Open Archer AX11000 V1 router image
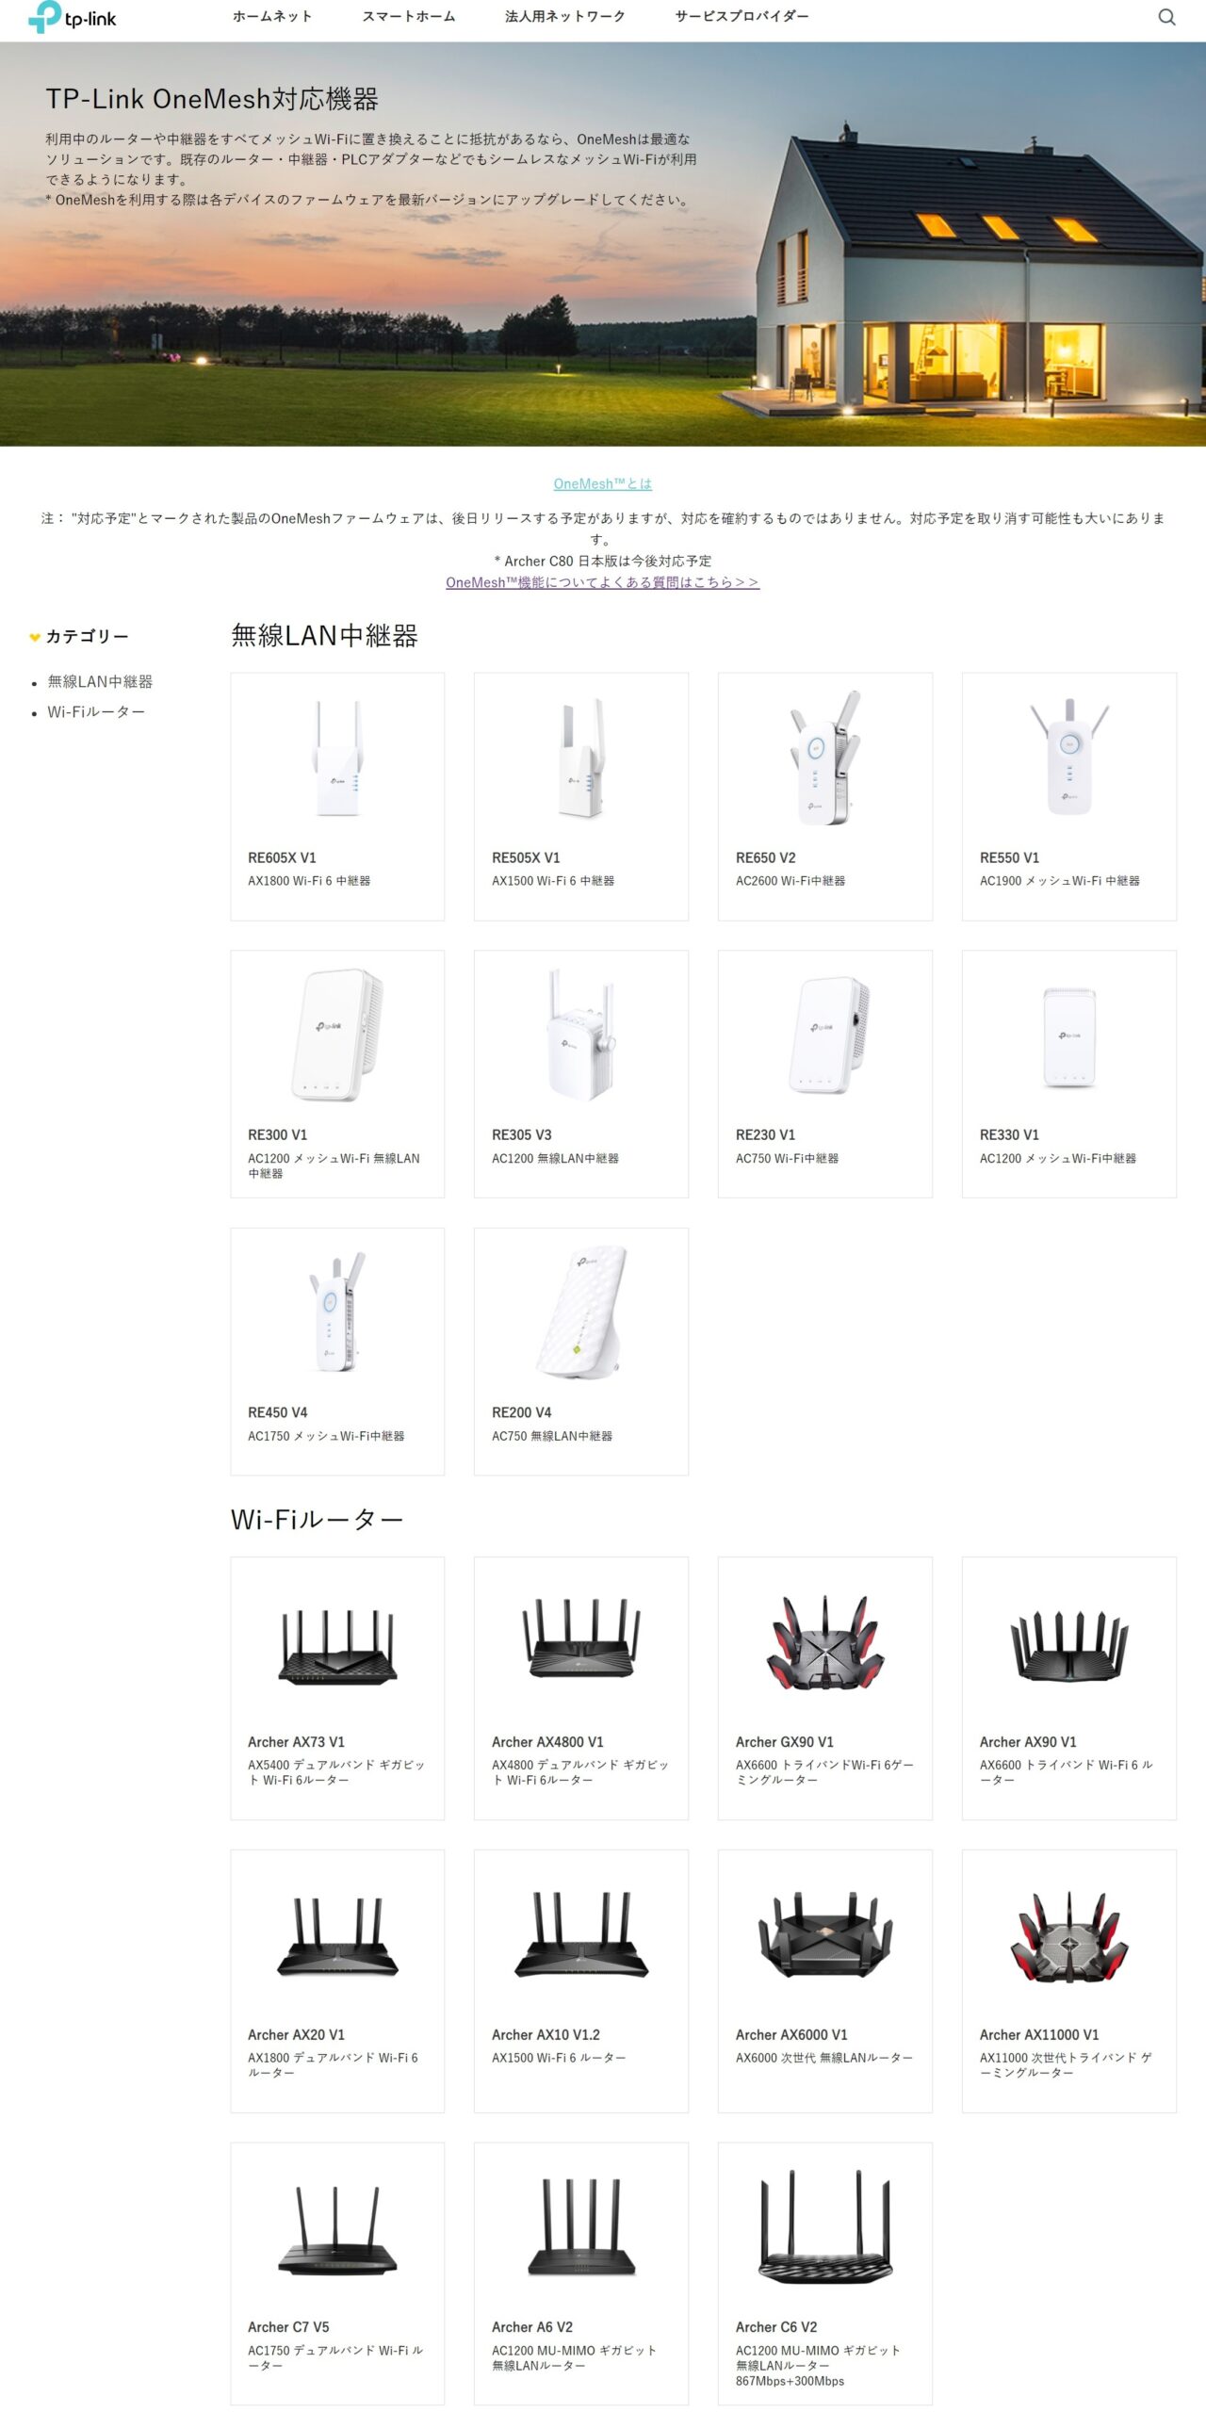 (x=1069, y=1936)
